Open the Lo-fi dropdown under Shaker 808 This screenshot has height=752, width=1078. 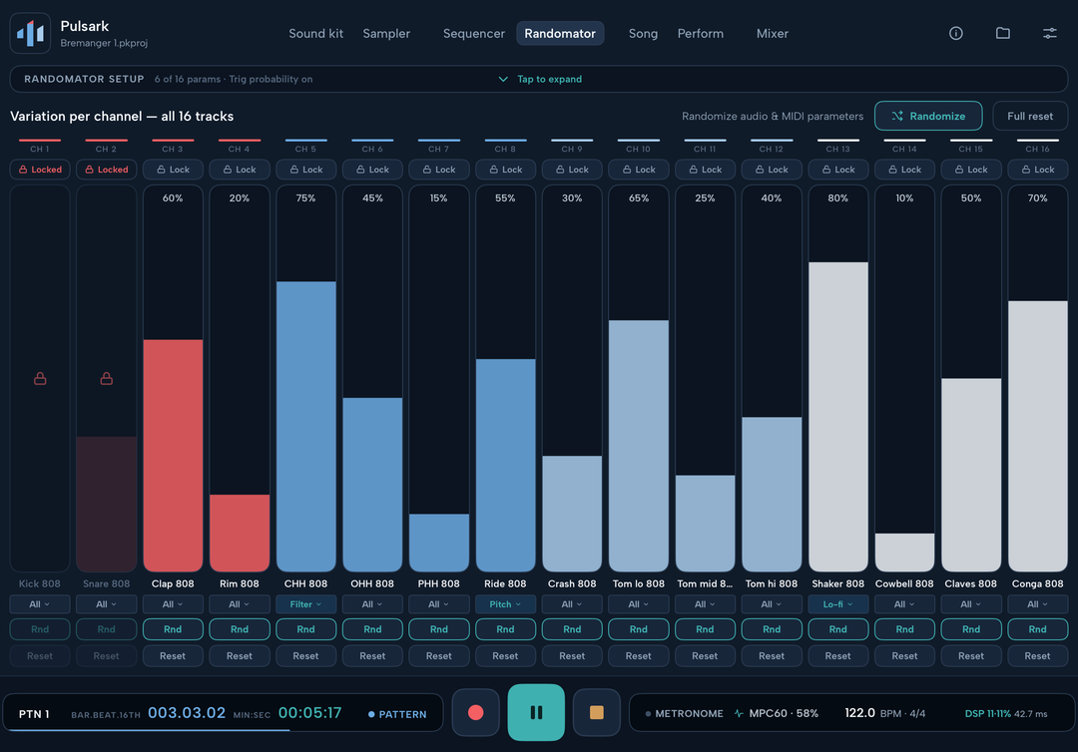point(838,604)
